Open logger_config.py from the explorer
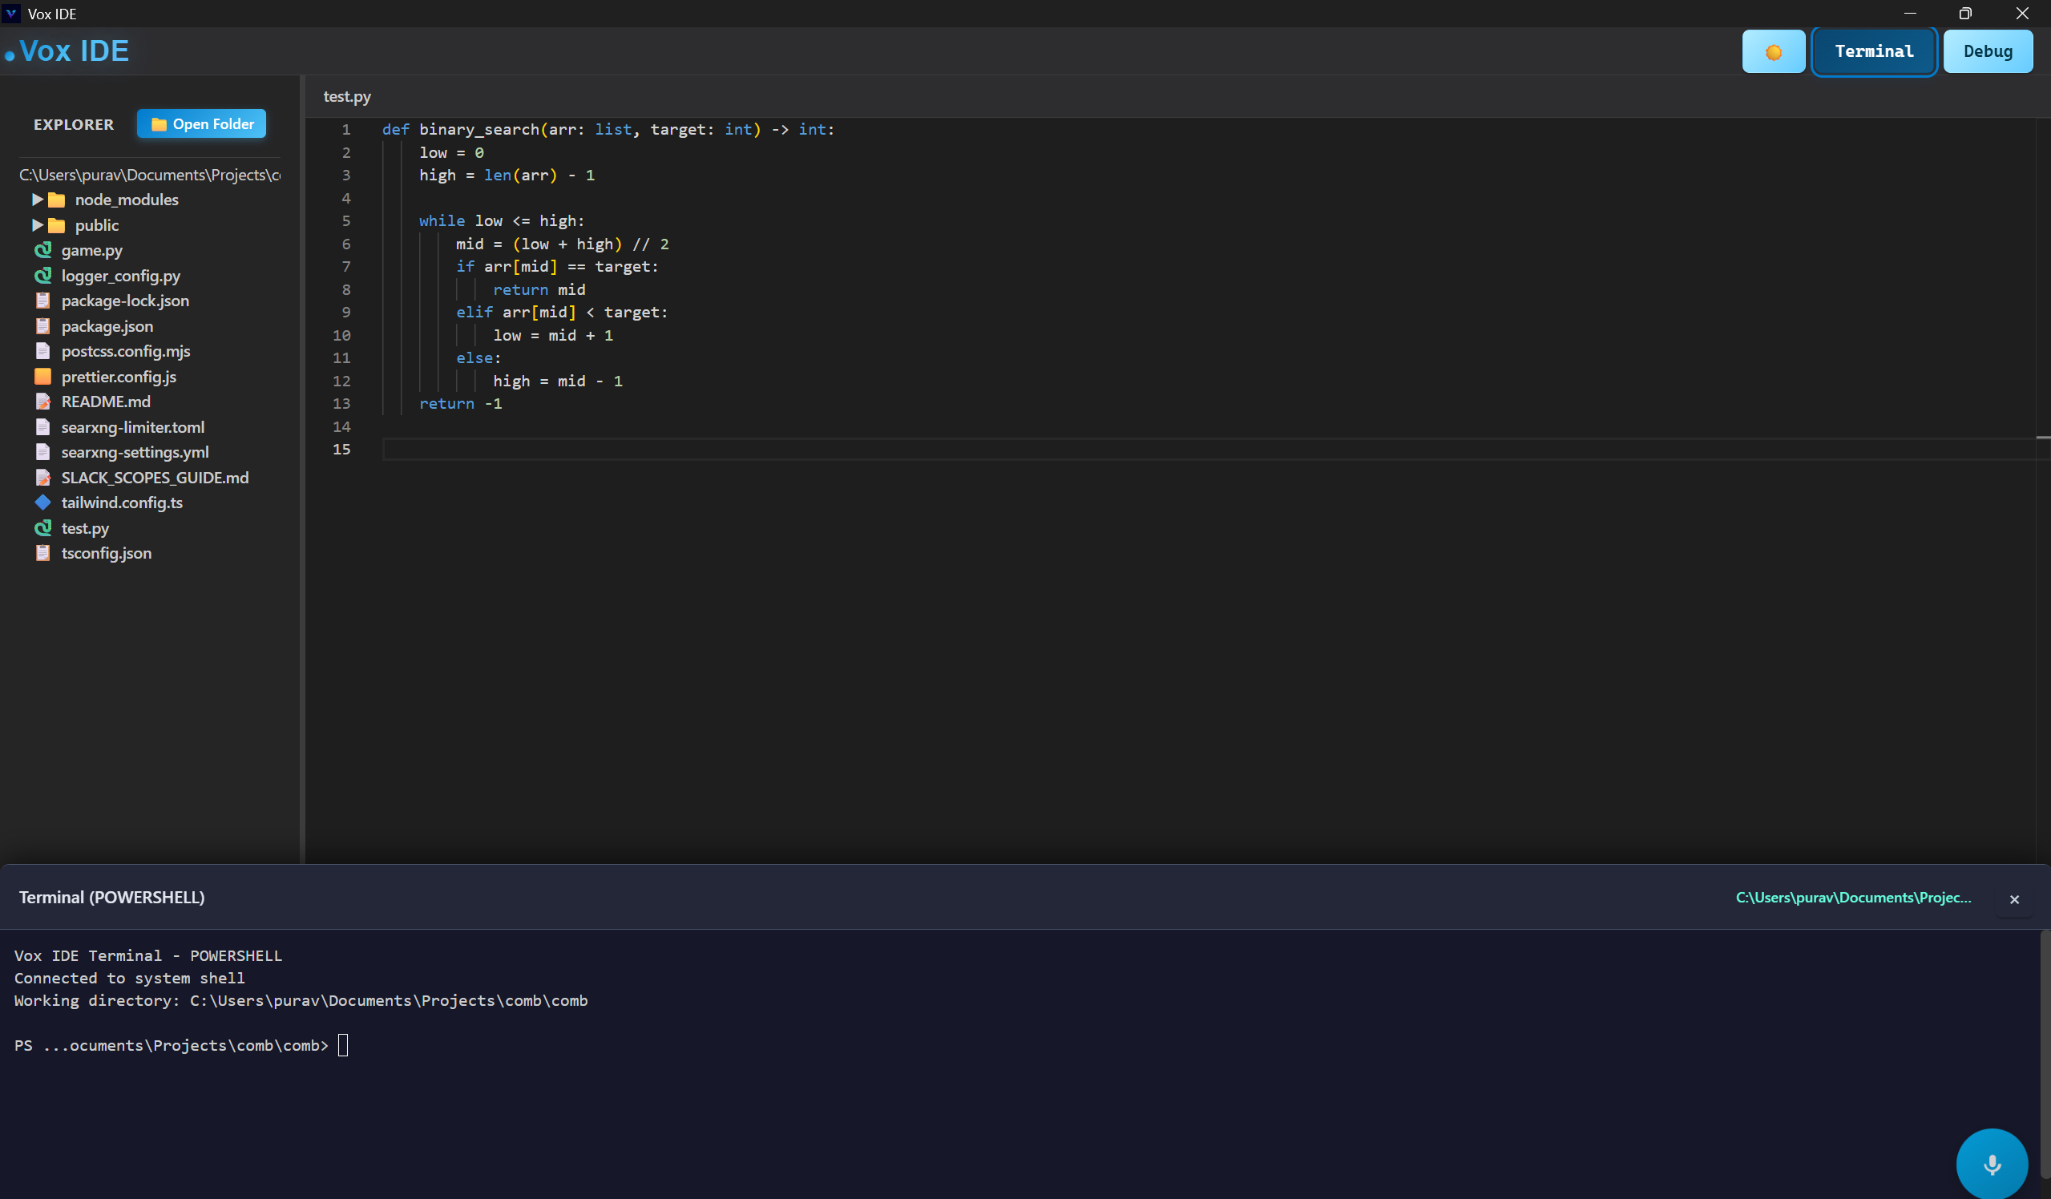Image resolution: width=2051 pixels, height=1199 pixels. [120, 276]
